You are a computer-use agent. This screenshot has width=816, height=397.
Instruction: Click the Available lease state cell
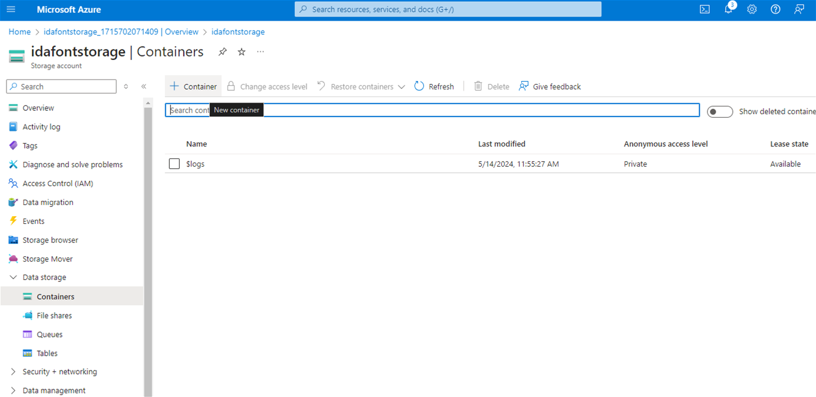pyautogui.click(x=785, y=164)
